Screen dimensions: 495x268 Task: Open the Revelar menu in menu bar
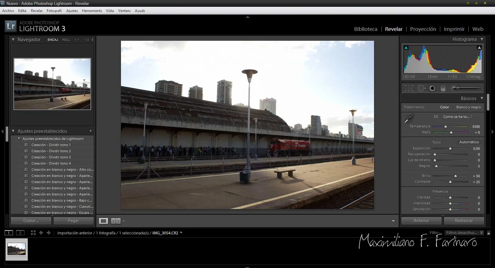[37, 10]
